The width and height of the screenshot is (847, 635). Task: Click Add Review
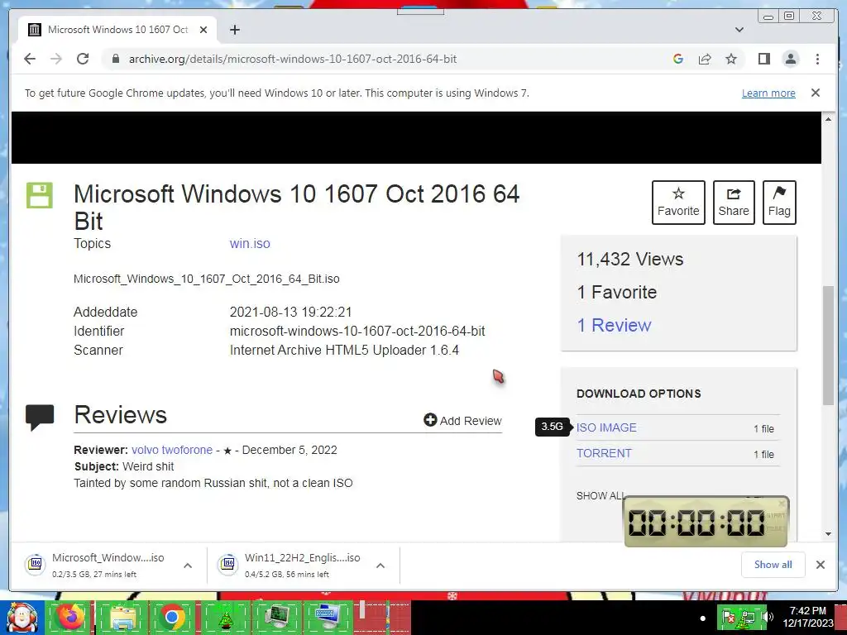[x=462, y=421]
